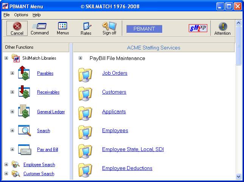This screenshot has height=182, width=244.
Task: Click the Other Functions panel header
Action: coord(36,47)
